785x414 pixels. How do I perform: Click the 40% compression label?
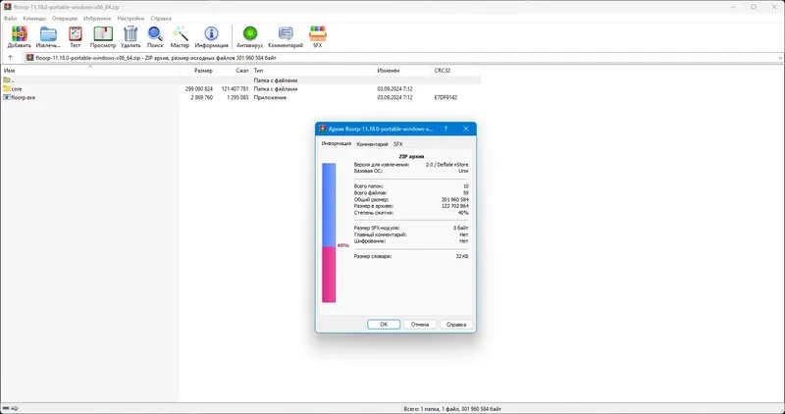point(342,245)
